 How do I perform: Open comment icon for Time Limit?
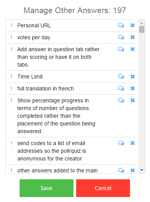click(121, 77)
